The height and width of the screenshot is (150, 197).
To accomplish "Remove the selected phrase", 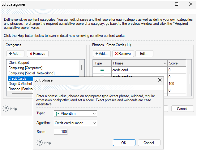I will pos(123,54).
